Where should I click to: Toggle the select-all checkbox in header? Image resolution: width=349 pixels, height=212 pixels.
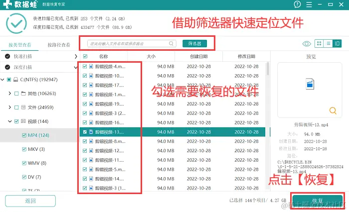coord(85,56)
